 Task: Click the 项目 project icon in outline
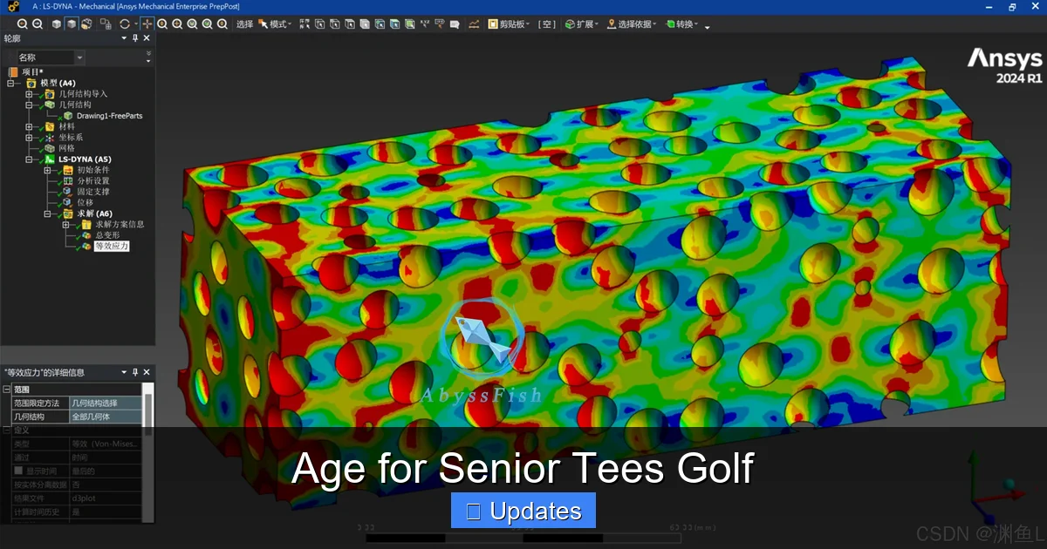[x=13, y=71]
